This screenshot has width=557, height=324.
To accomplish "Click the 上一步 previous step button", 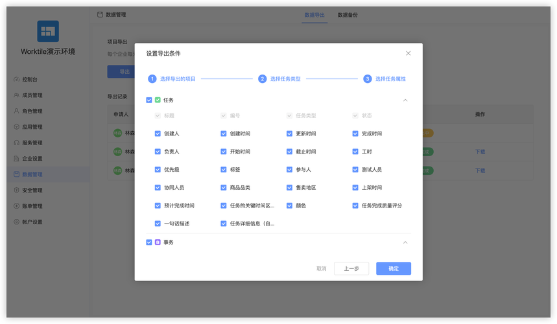I will [351, 269].
